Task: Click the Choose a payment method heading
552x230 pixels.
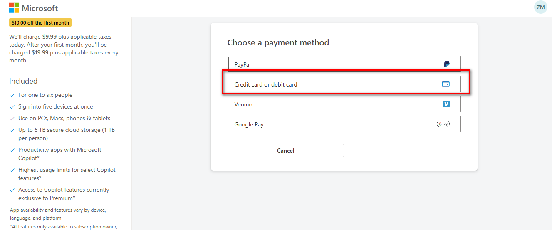Action: point(278,42)
